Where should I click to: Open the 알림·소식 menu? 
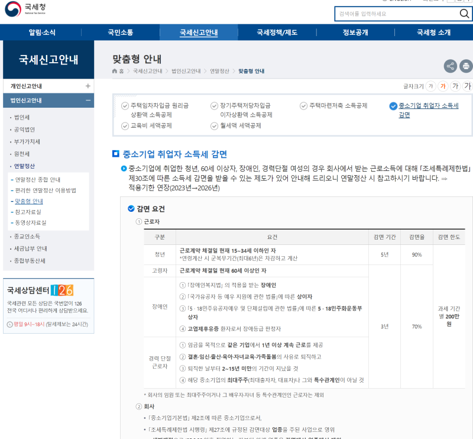pos(42,33)
